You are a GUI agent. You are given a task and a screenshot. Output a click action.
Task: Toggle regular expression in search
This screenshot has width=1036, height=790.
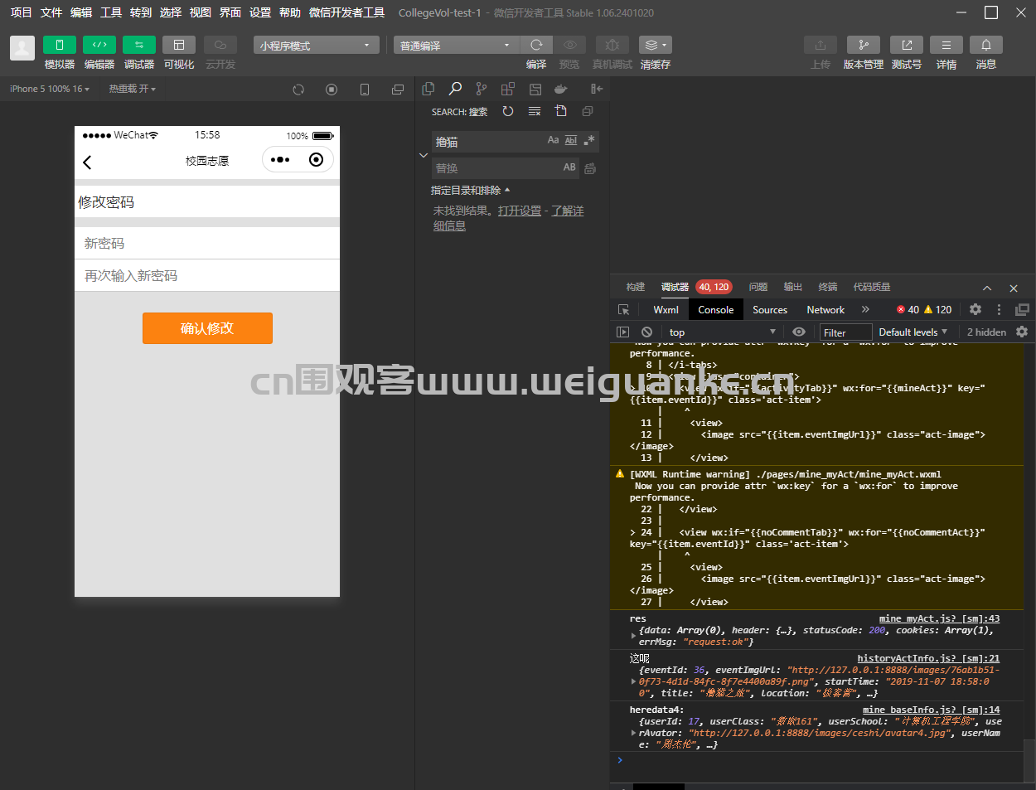pos(589,141)
